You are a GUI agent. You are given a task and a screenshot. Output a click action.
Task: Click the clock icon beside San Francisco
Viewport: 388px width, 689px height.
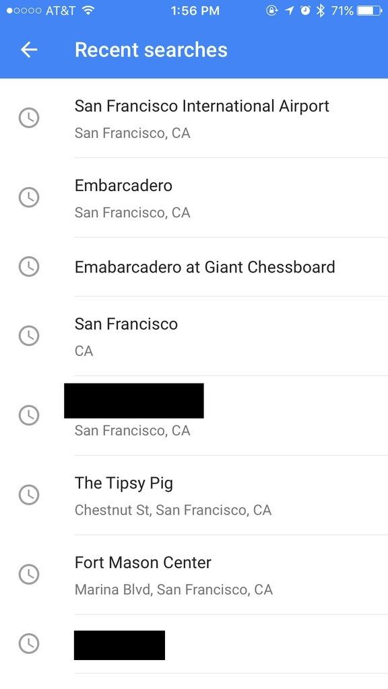[x=29, y=336]
